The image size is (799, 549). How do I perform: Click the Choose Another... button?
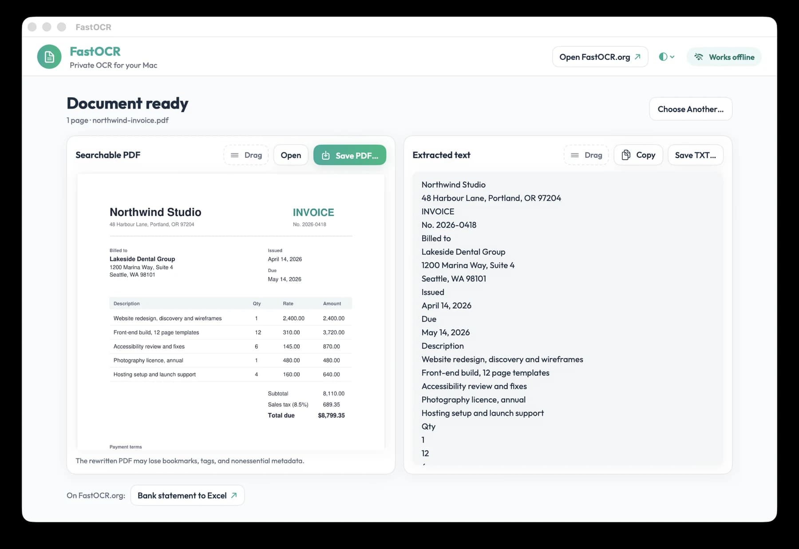[691, 109]
